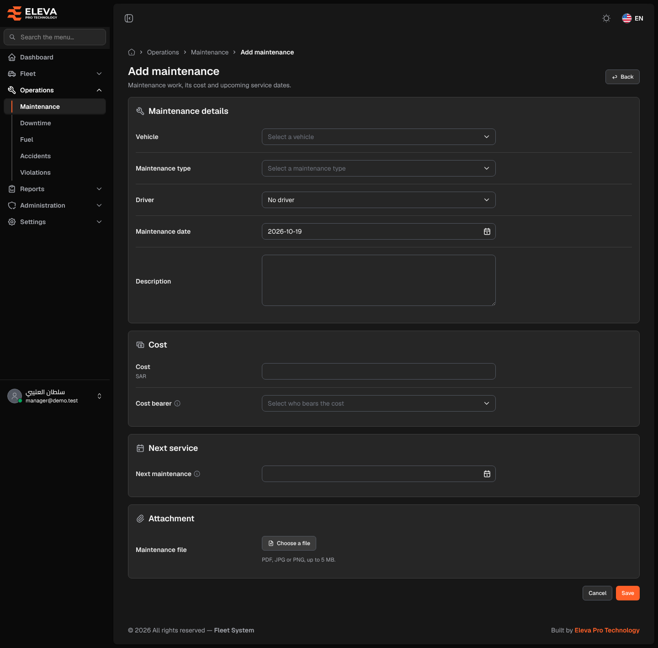Collapse sidebar using the panel toggle icon
Screen dimensions: 658x648
(x=129, y=18)
